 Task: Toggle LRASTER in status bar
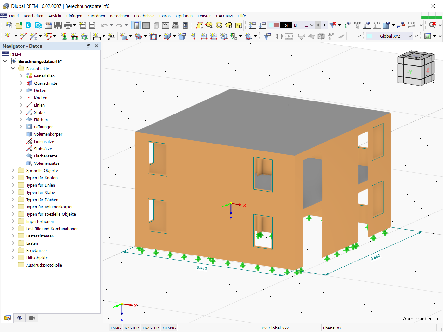tap(151, 328)
